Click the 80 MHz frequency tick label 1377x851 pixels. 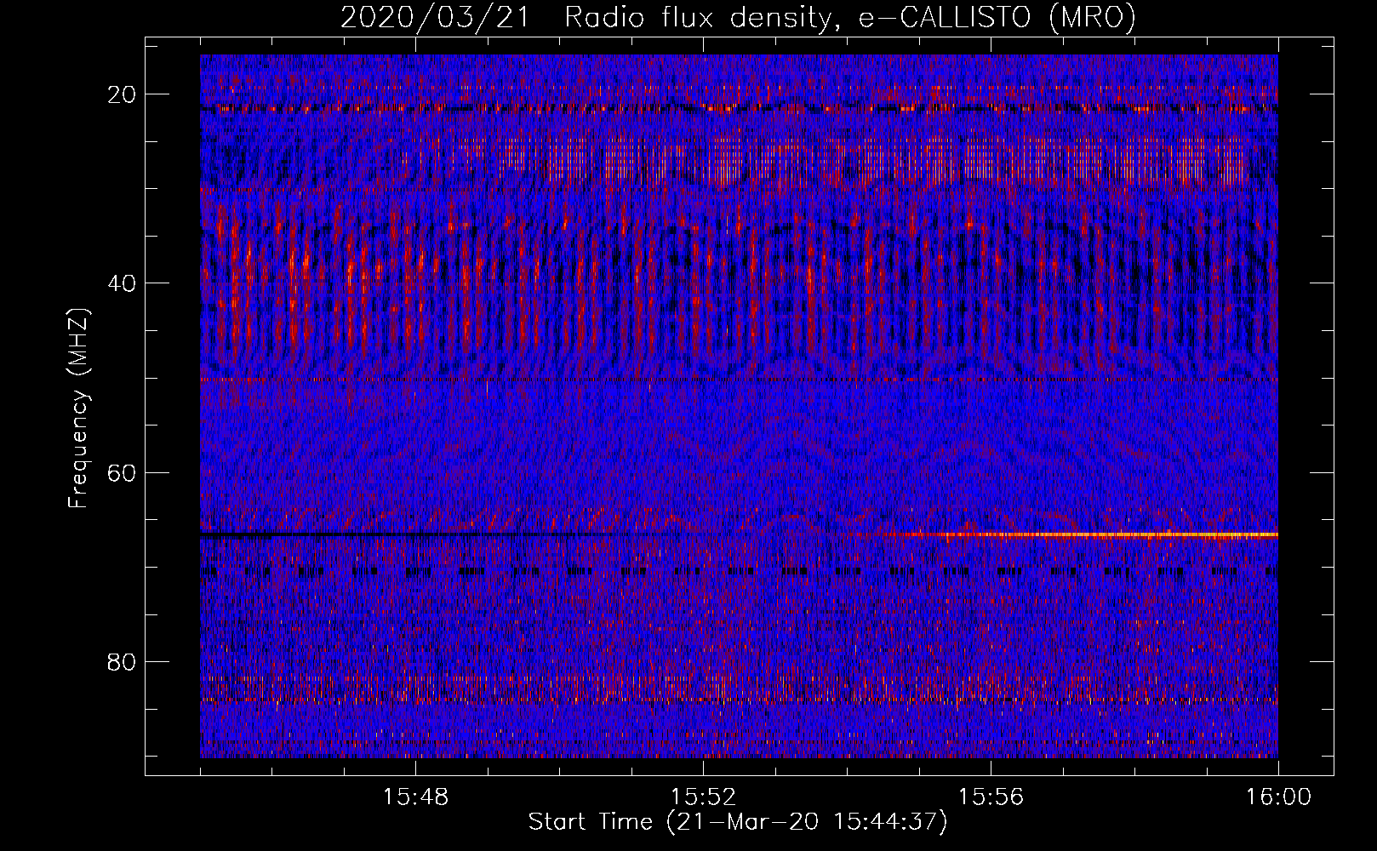click(123, 661)
